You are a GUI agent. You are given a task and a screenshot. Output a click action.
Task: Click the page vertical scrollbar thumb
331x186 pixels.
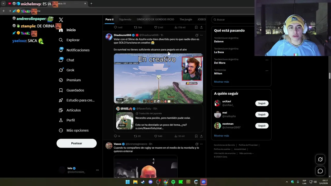[x=329, y=76]
